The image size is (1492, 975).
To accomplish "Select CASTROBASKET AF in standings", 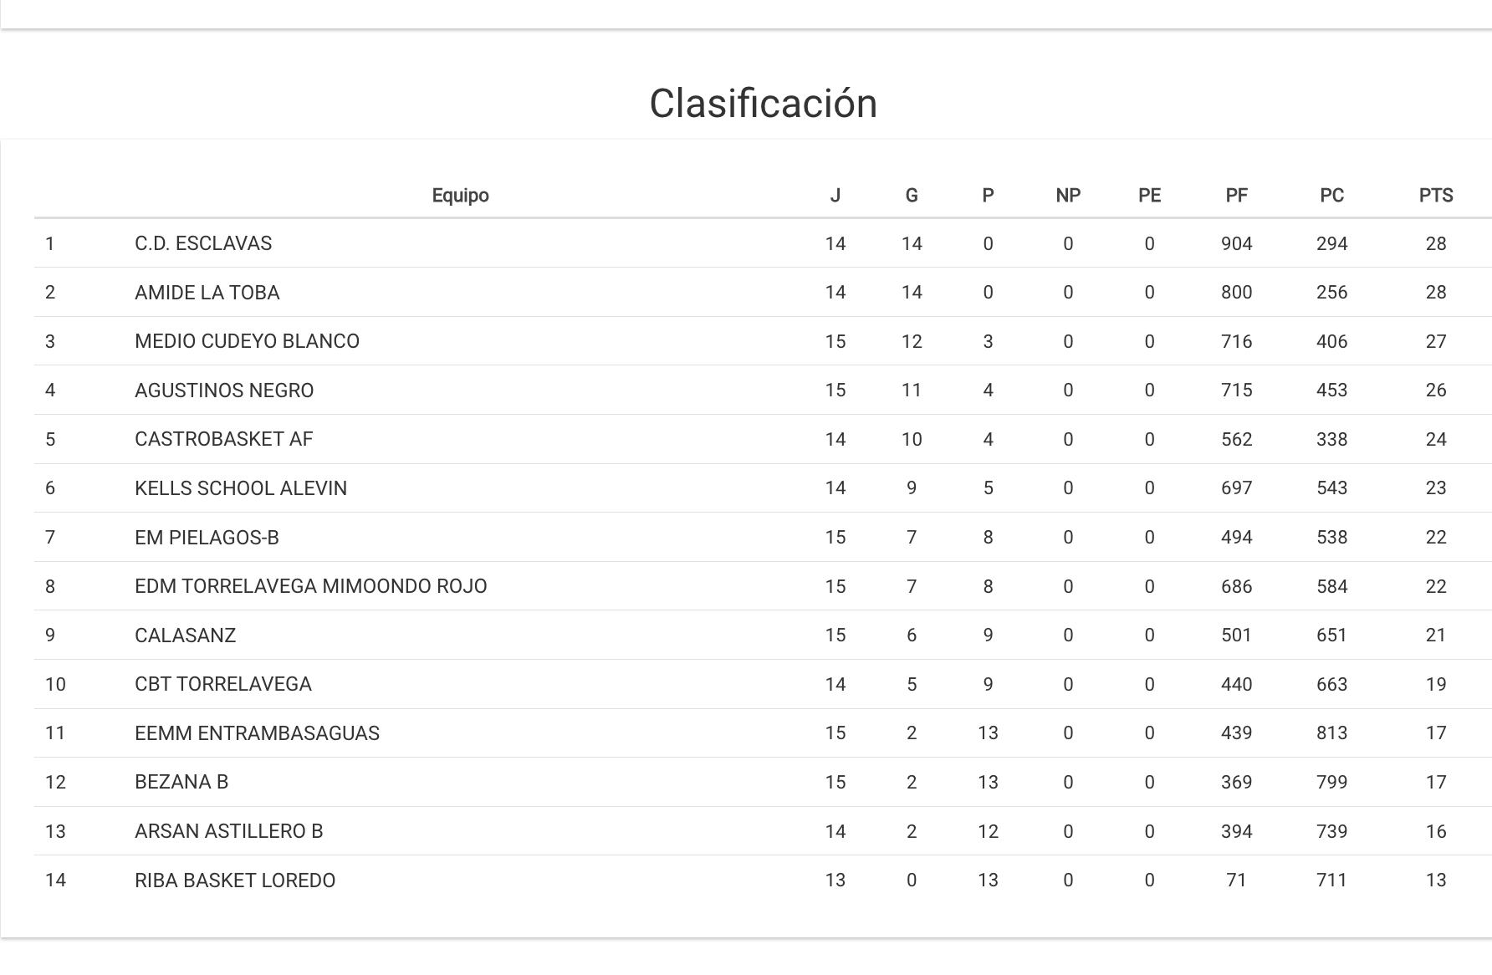I will coord(223,439).
